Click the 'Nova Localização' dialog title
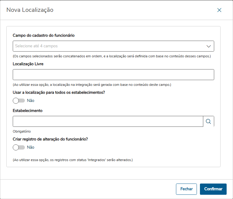The height and width of the screenshot is (199, 233). click(x=30, y=10)
